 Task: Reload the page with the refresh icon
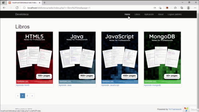(x=17, y=8)
